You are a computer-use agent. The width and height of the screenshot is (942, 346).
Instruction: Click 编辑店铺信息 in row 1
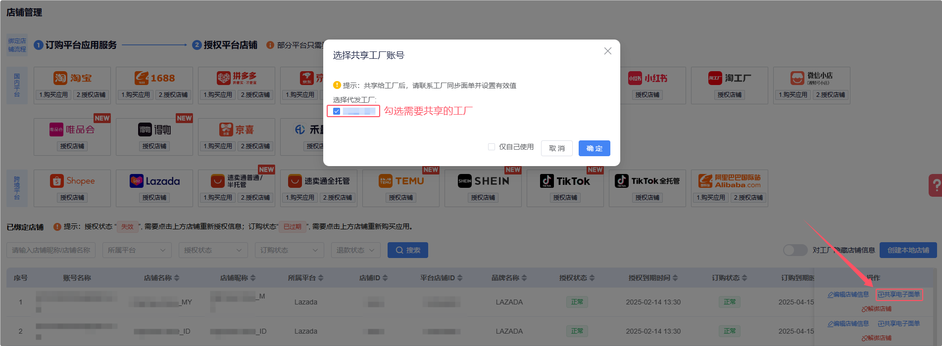tap(848, 295)
